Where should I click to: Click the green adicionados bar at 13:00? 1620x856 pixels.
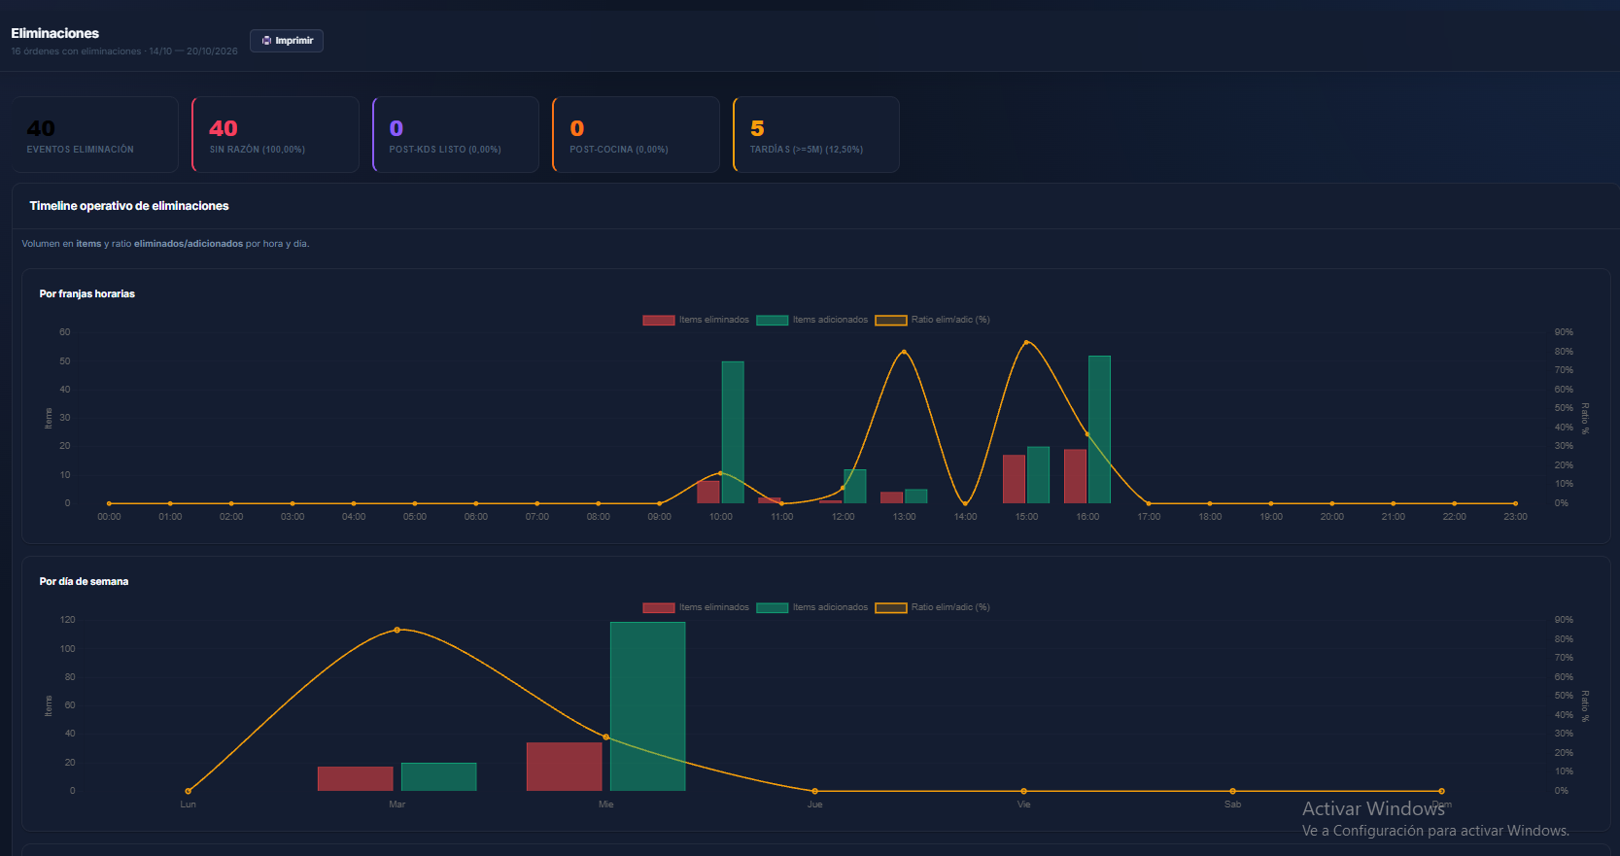[916, 496]
